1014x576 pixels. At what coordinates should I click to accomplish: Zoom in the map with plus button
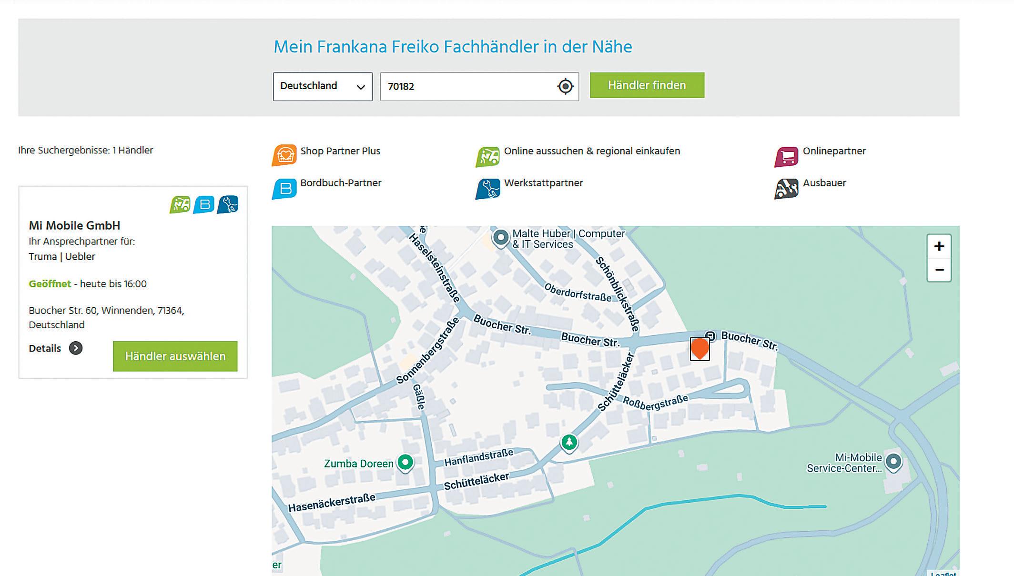(939, 246)
